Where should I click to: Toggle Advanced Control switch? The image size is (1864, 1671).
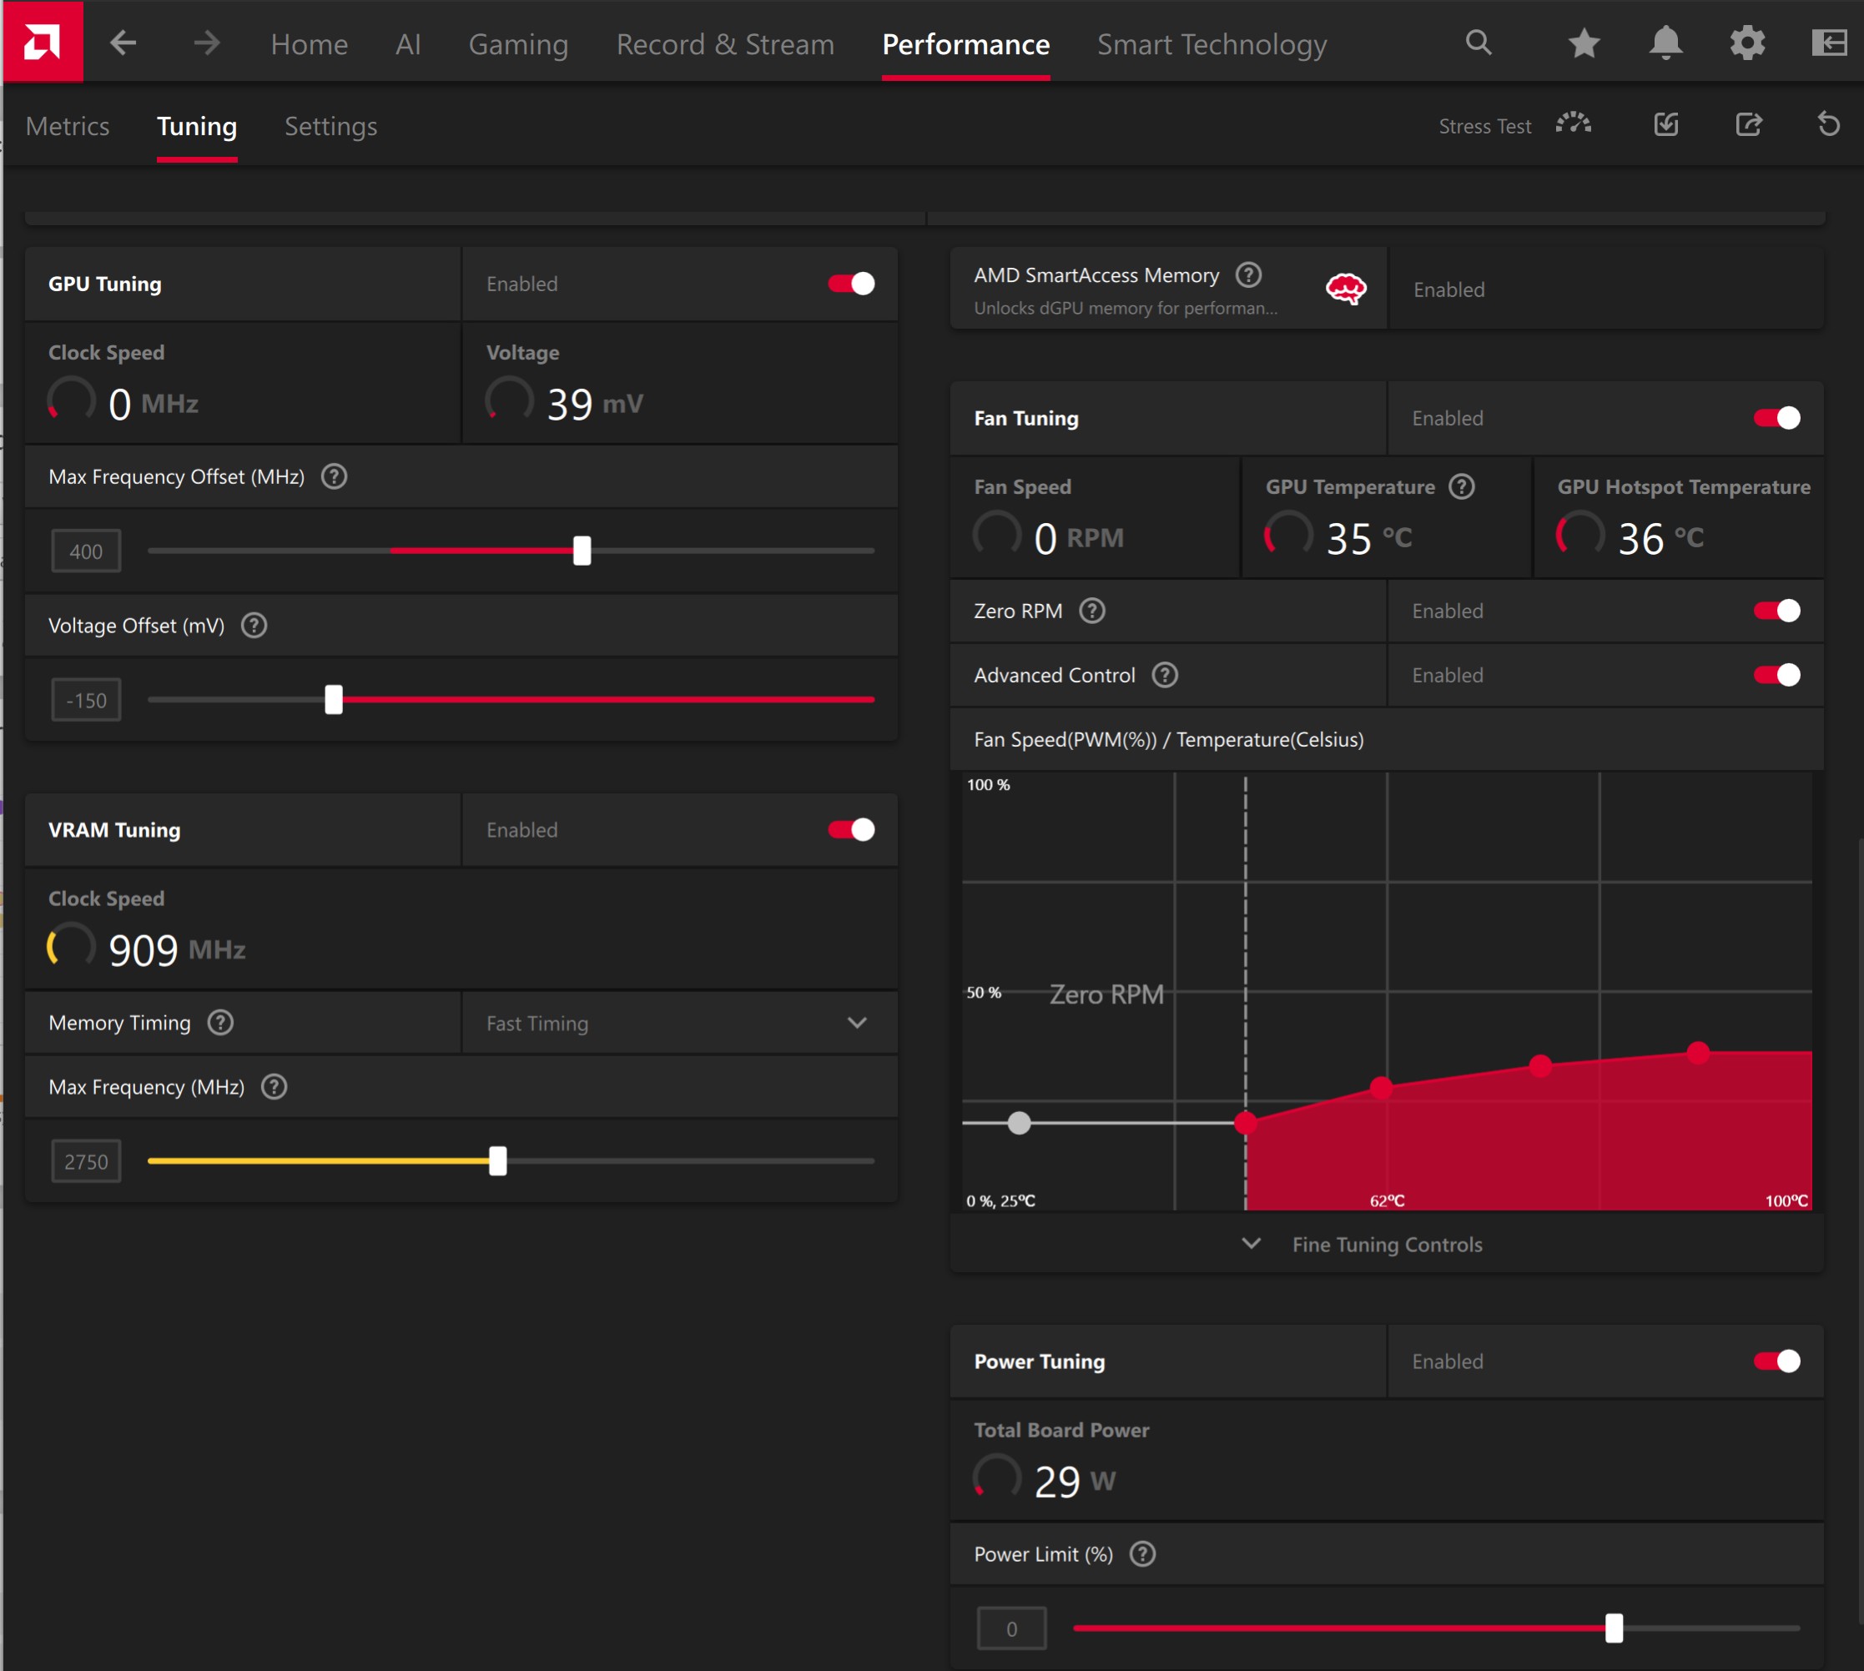pos(1776,675)
